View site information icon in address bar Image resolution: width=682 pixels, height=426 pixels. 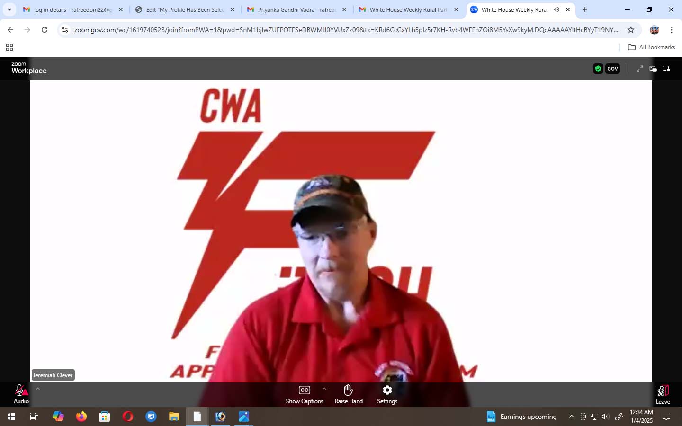click(65, 30)
